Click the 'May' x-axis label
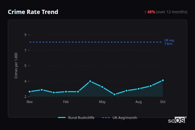Viewport: 195px width, 130px height. pyautogui.click(x=102, y=102)
